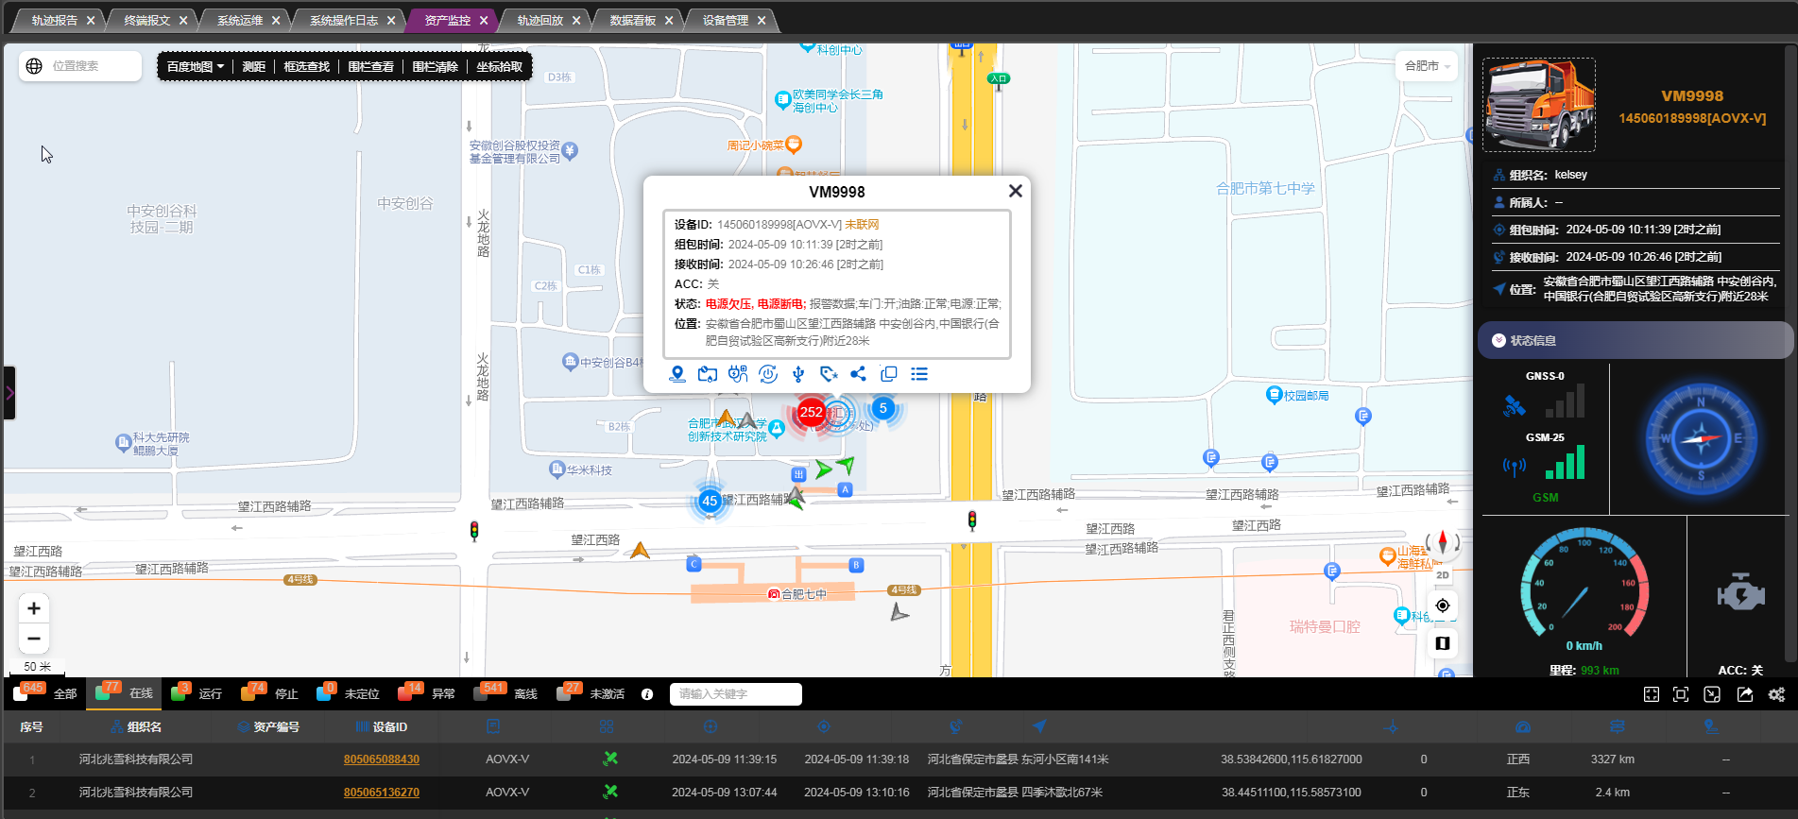Image resolution: width=1798 pixels, height=819 pixels.
Task: Click the export arrow icon above table
Action: 1745,694
